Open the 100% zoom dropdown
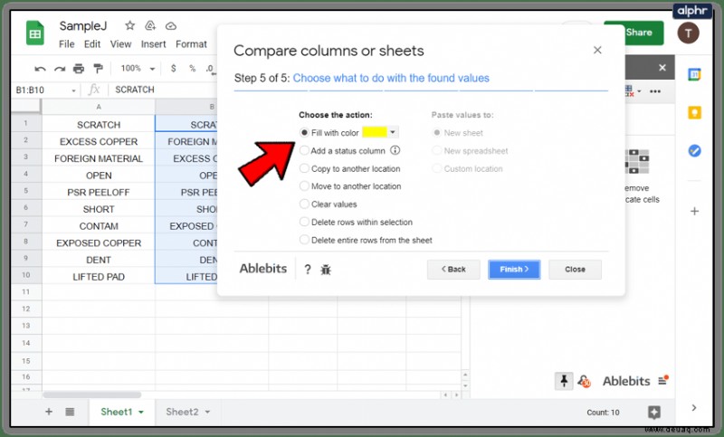The width and height of the screenshot is (724, 437). [x=138, y=69]
